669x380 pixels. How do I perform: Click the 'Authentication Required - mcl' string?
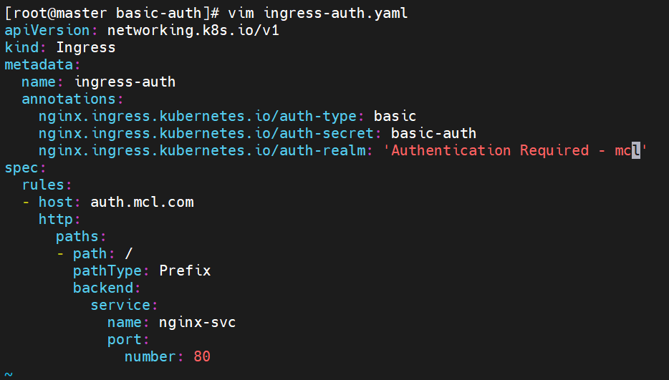[x=519, y=150]
